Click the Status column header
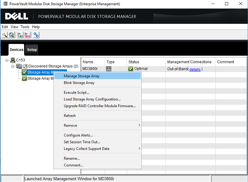Image resolution: width=248 pixels, height=182 pixels. tap(146, 62)
